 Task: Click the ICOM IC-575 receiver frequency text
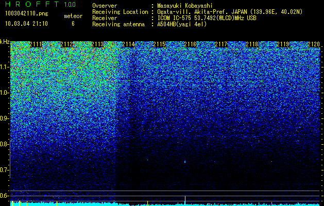(x=207, y=18)
